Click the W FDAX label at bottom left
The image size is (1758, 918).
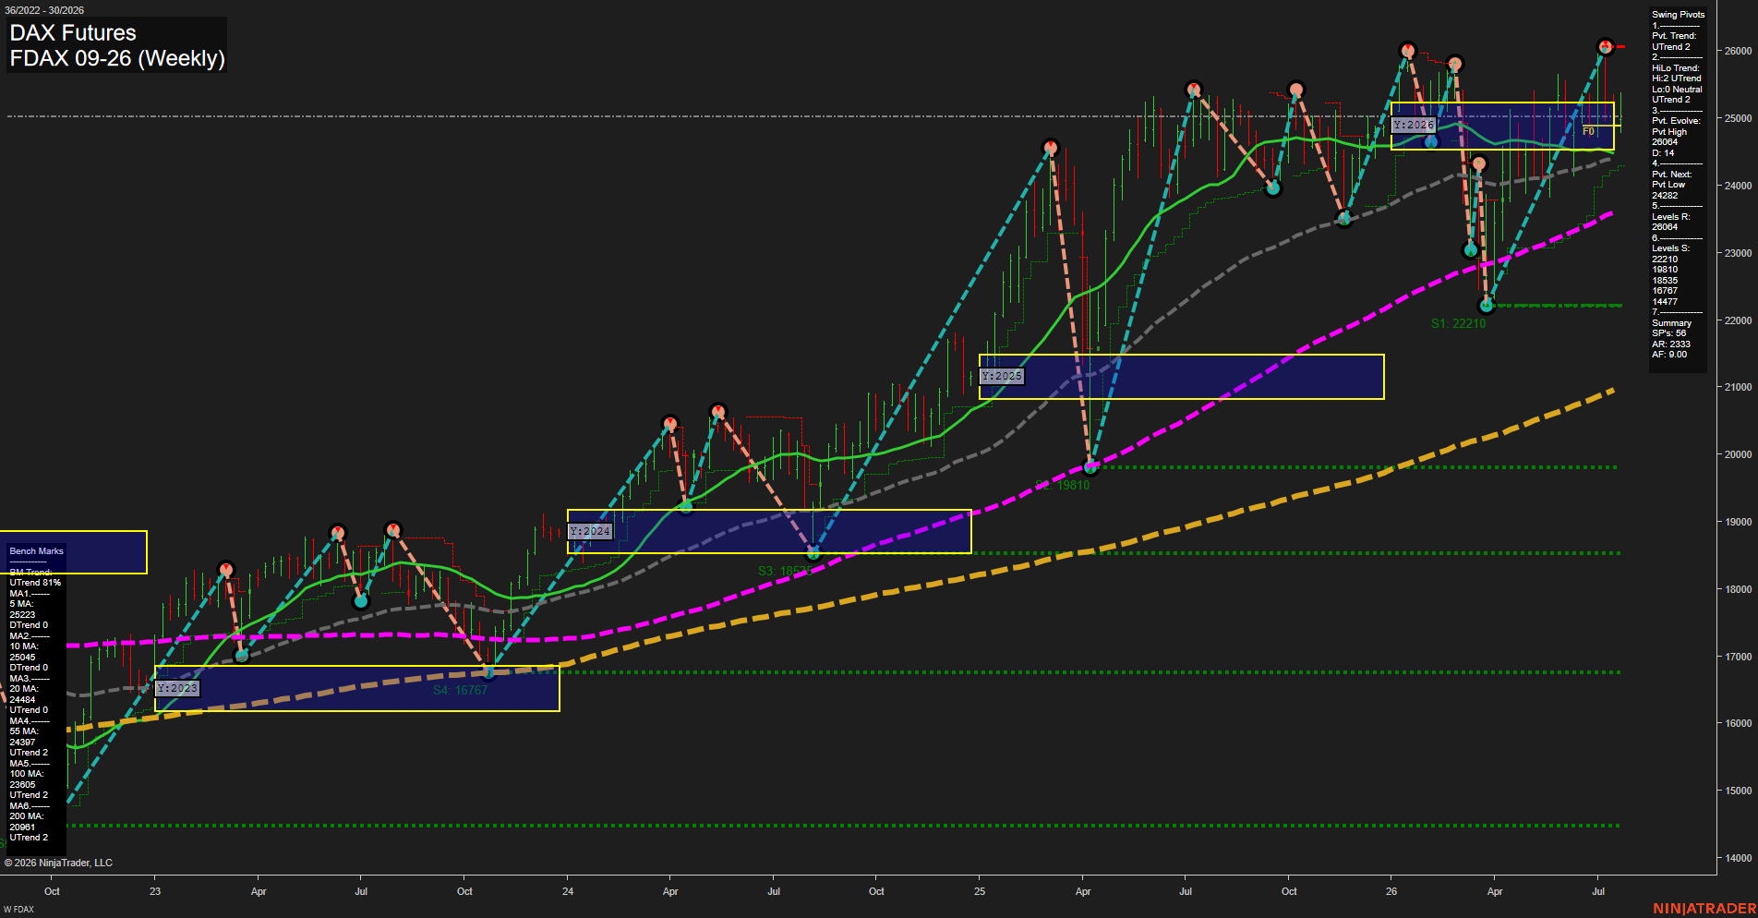[x=18, y=910]
